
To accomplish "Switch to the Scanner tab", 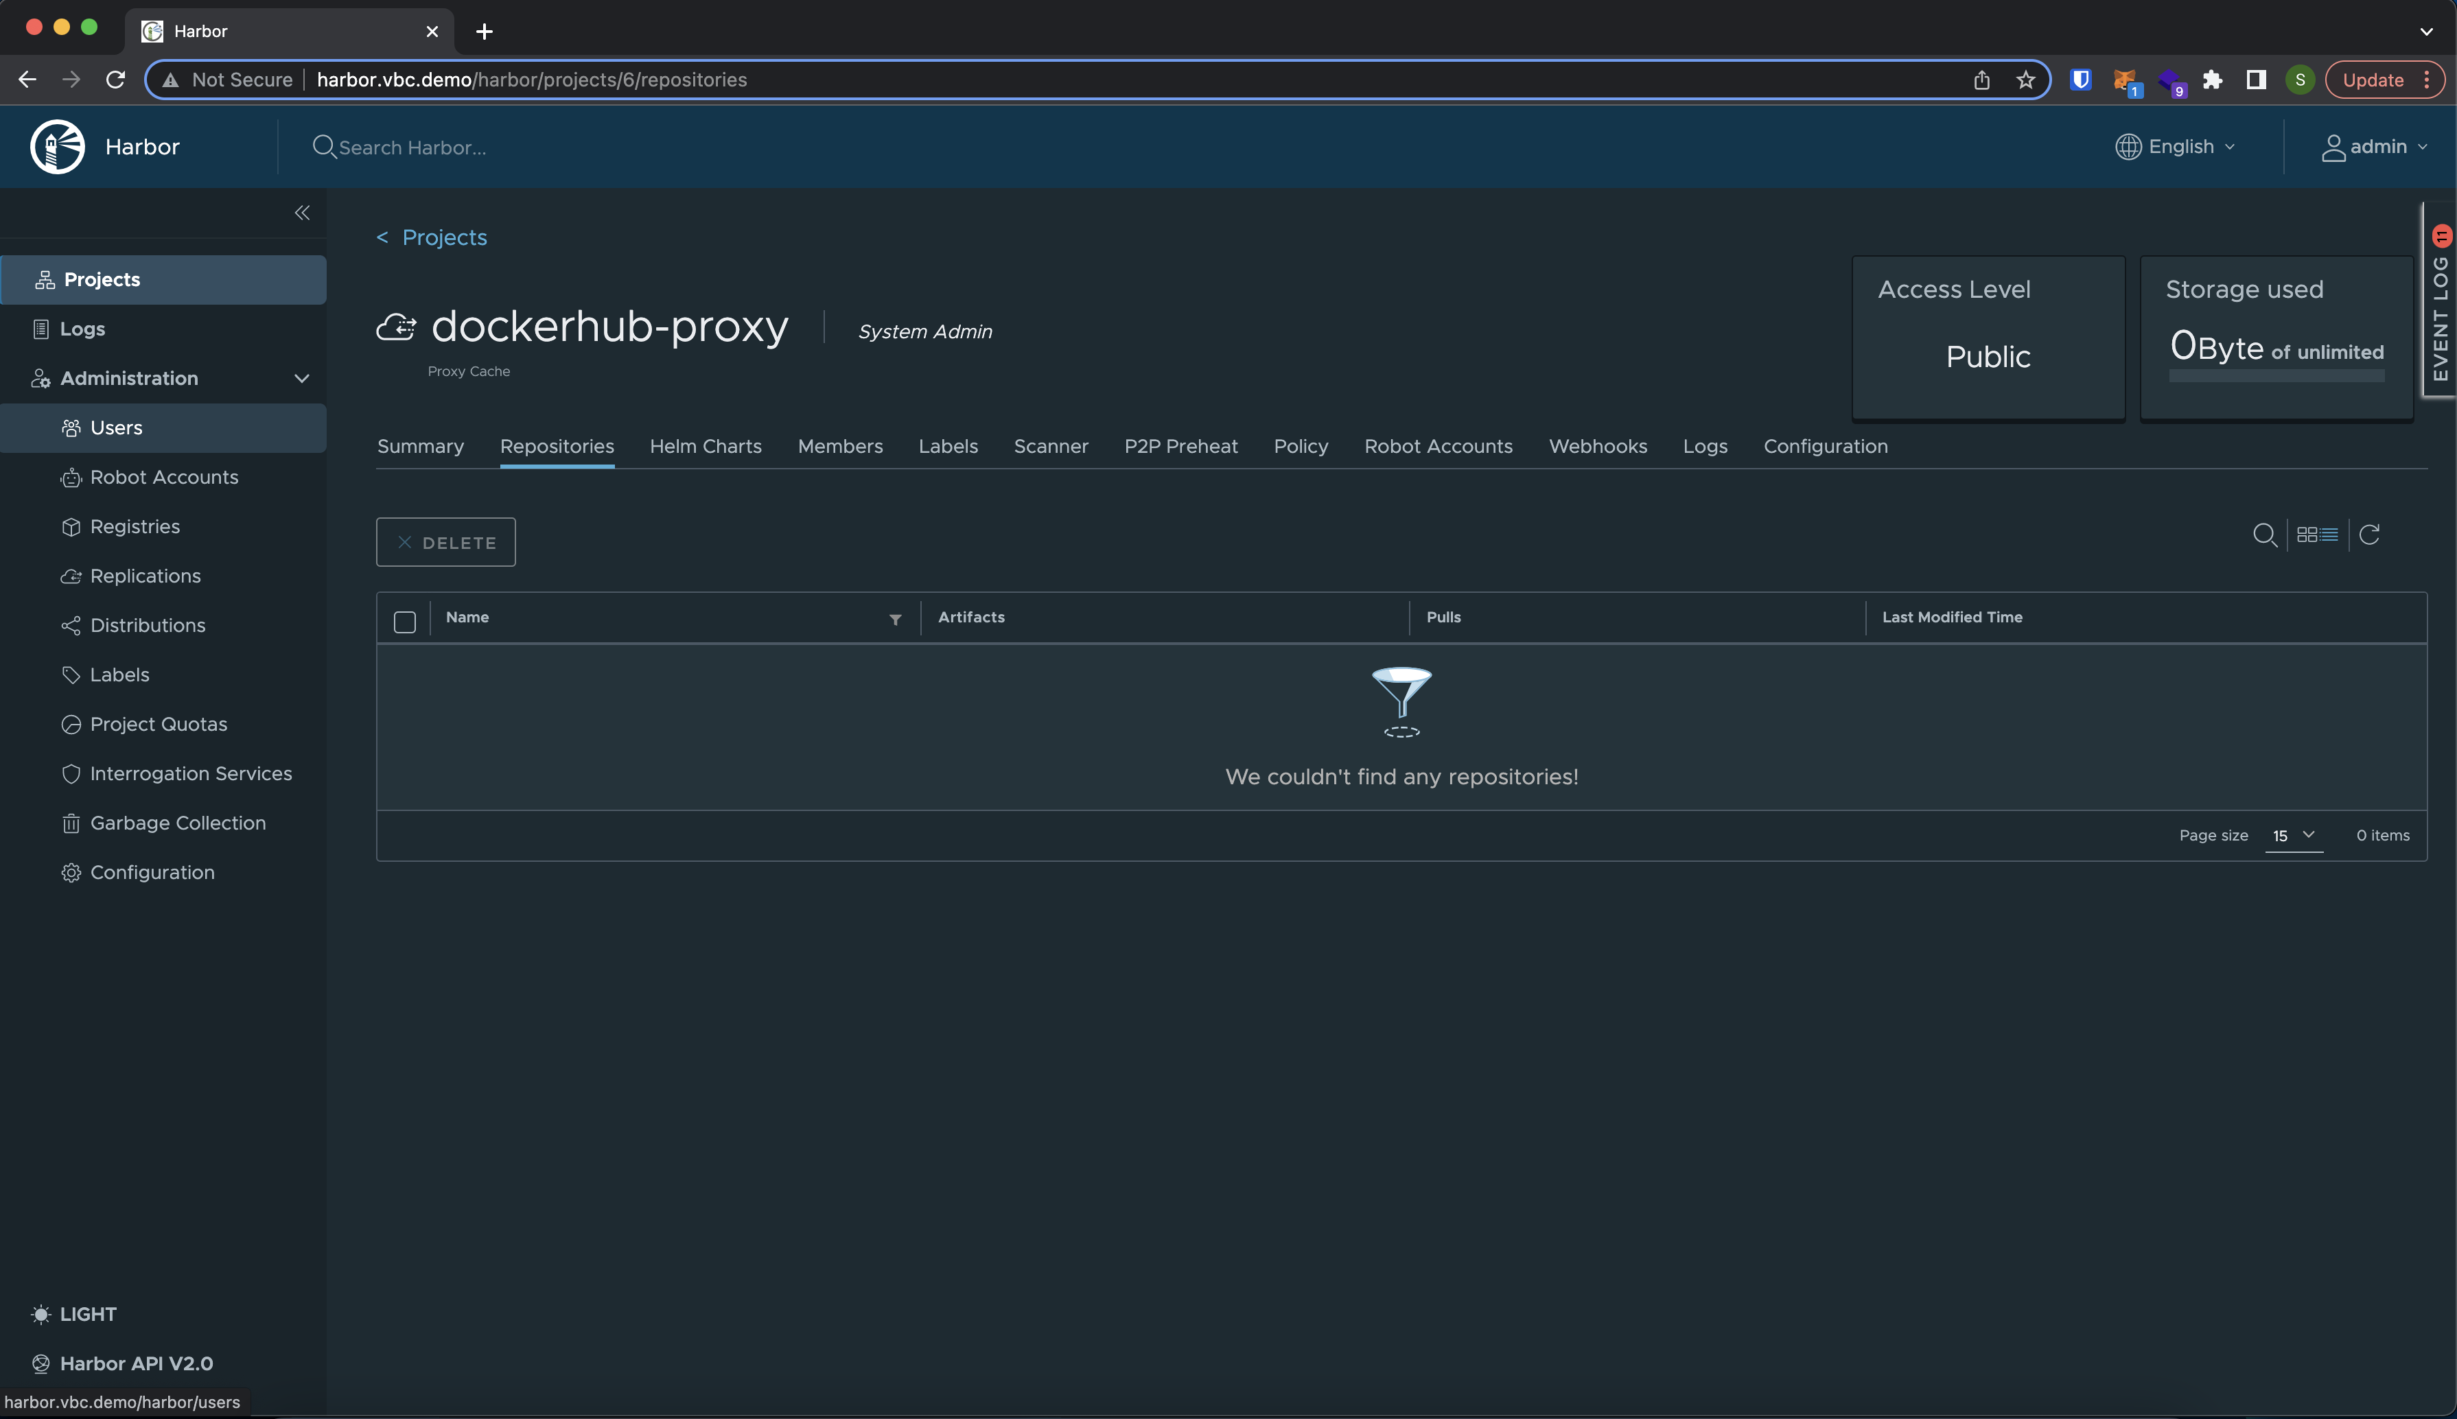I will 1050,446.
